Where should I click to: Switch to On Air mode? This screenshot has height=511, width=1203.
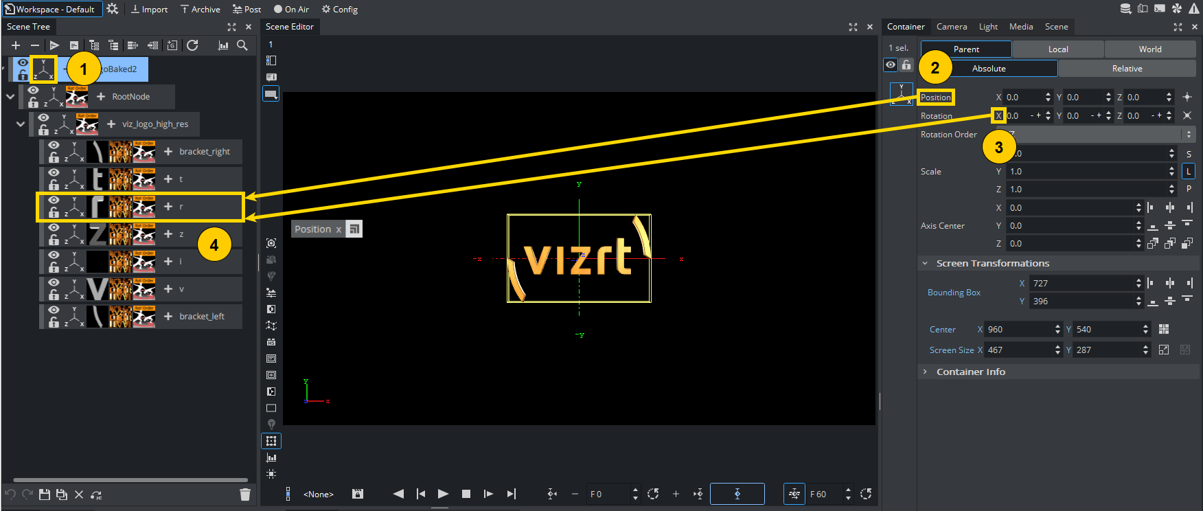291,9
